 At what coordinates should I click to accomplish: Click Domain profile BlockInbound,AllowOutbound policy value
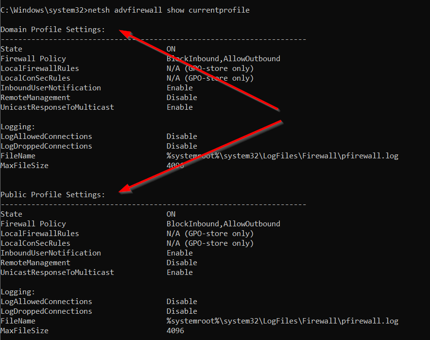coord(223,59)
